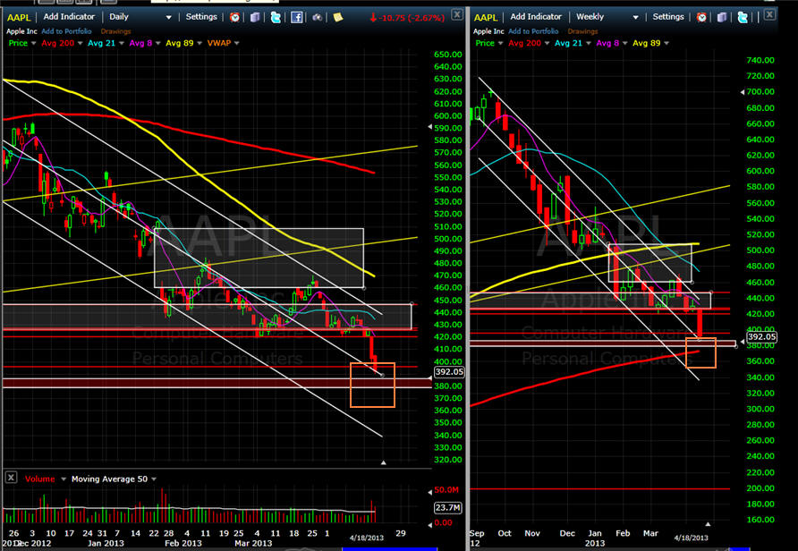The image size is (798, 551).
Task: Open Settings on Daily chart
Action: (201, 17)
